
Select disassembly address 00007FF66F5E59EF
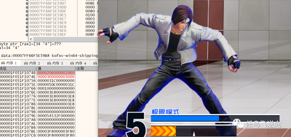[48, 35]
